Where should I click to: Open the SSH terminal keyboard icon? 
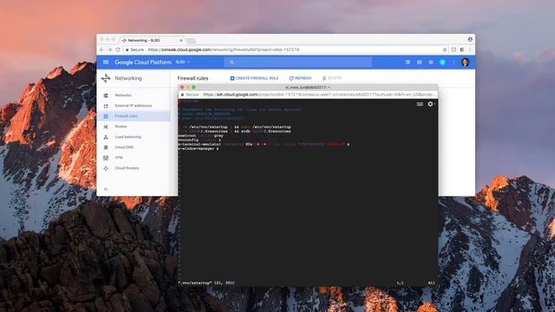point(420,104)
